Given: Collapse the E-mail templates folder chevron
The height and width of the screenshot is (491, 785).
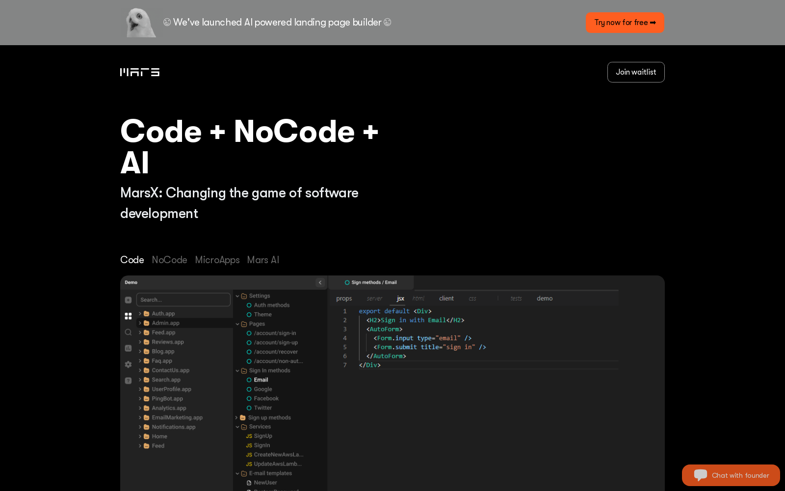Looking at the screenshot, I should (237, 473).
